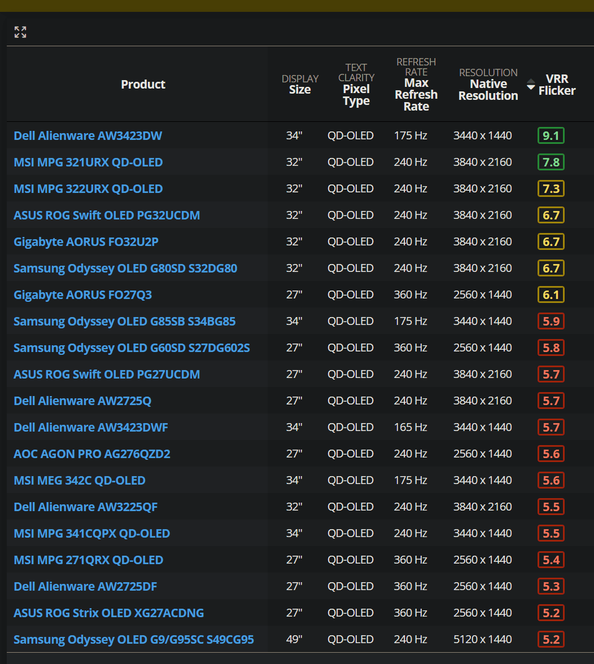Image resolution: width=594 pixels, height=664 pixels.
Task: Click the 5.3 VRR Flicker score
Action: pyautogui.click(x=551, y=587)
